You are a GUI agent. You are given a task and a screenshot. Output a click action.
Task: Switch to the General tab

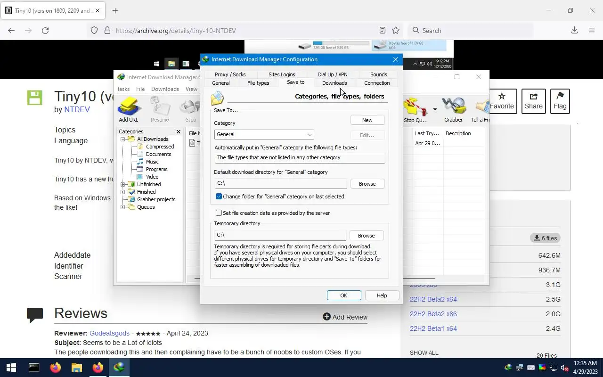221,83
